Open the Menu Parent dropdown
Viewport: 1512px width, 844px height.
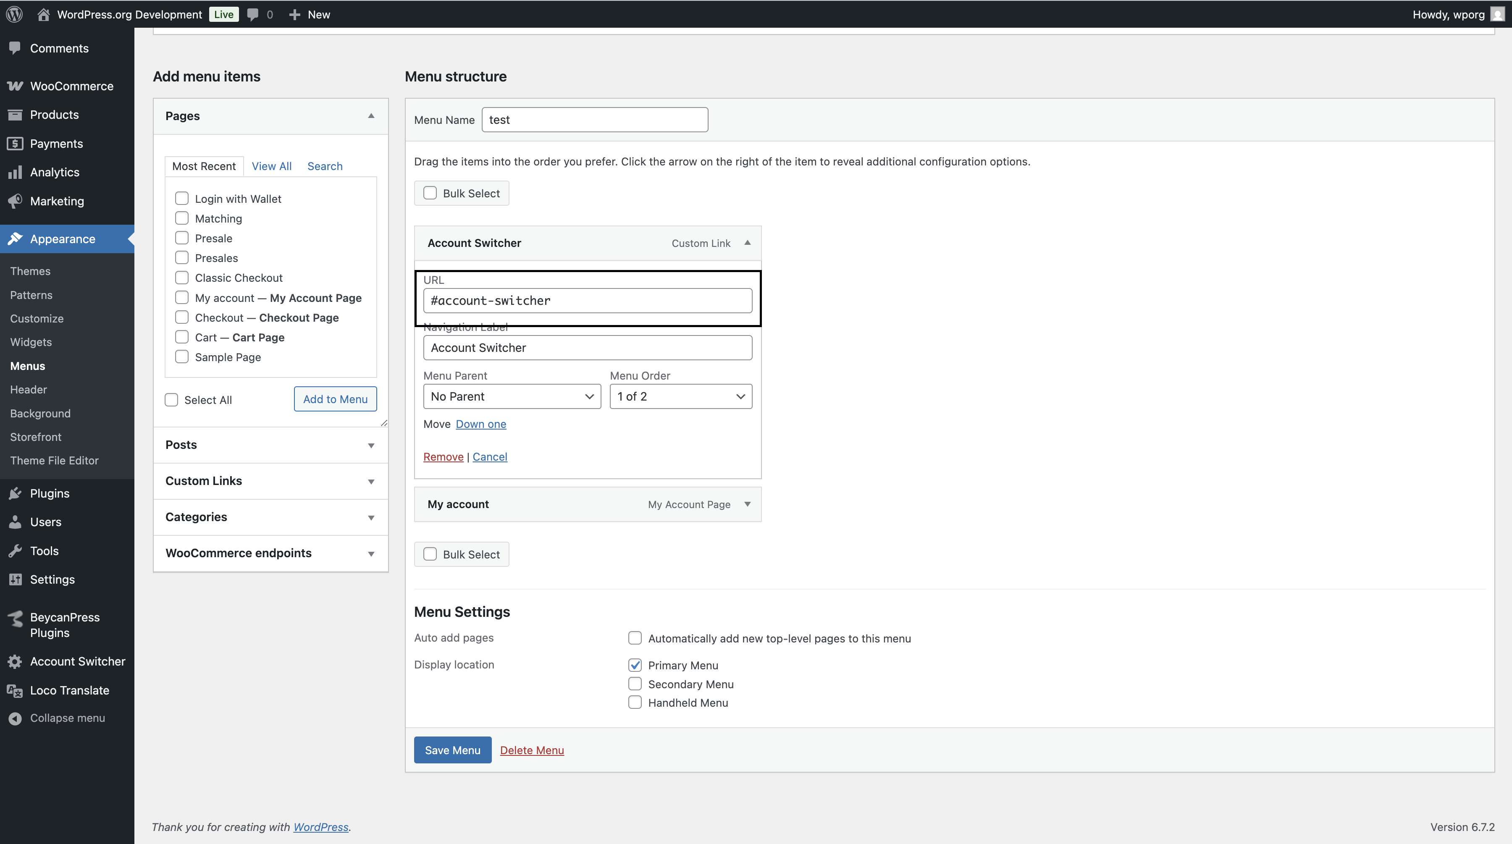coord(512,396)
